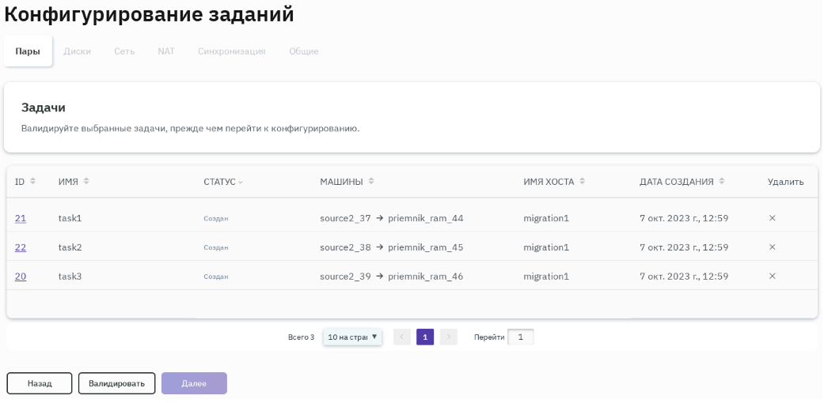Remove task3 with the X icon

(773, 277)
